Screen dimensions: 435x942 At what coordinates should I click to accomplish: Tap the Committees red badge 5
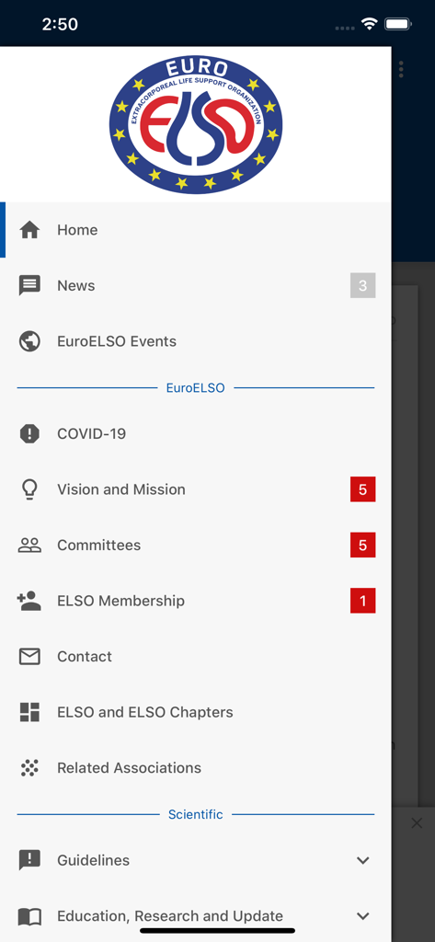(363, 545)
